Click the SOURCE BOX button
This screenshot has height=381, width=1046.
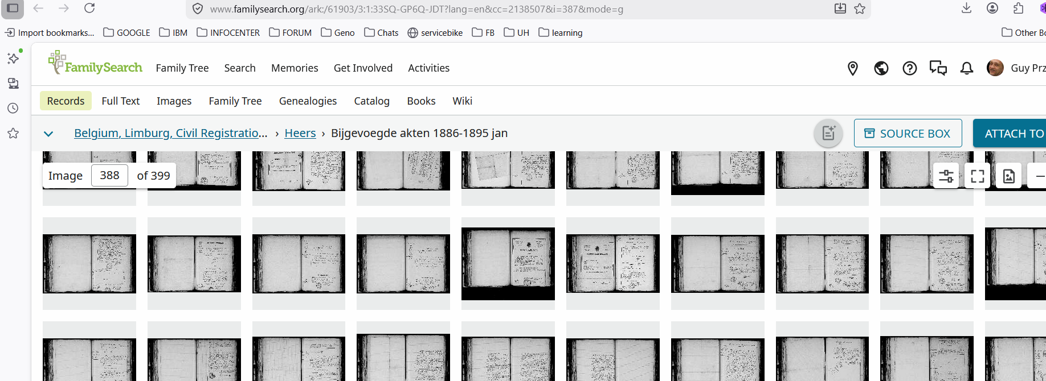pyautogui.click(x=908, y=133)
